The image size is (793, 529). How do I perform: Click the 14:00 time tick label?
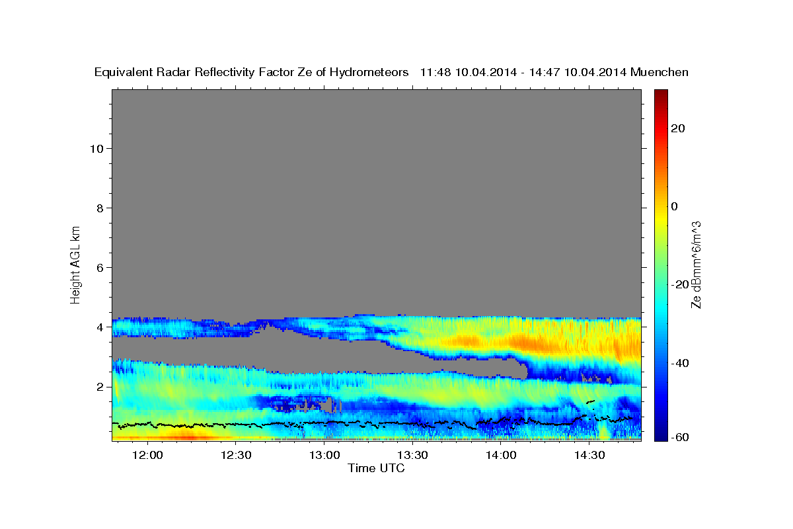[x=501, y=456]
